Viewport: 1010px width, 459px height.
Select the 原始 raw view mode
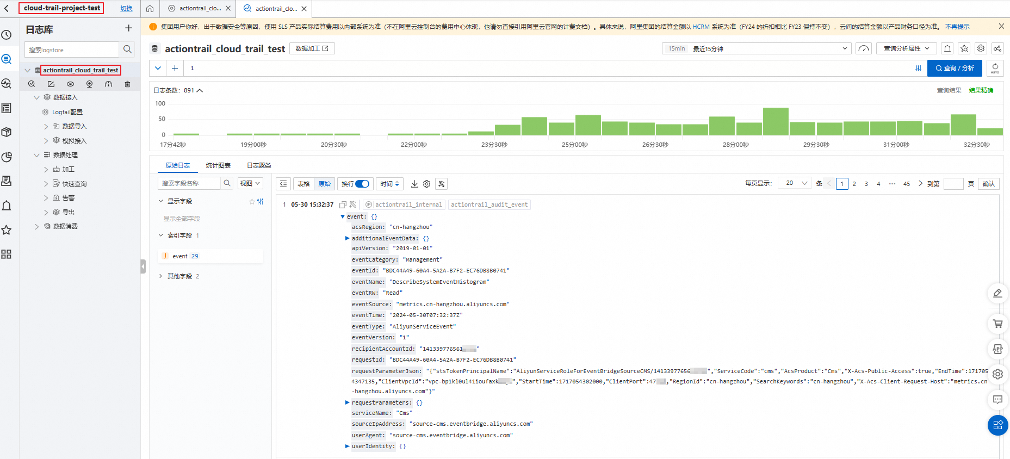pos(324,184)
